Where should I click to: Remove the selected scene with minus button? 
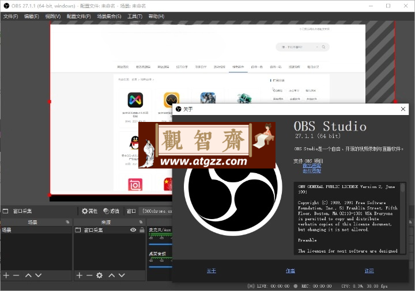[16, 275]
